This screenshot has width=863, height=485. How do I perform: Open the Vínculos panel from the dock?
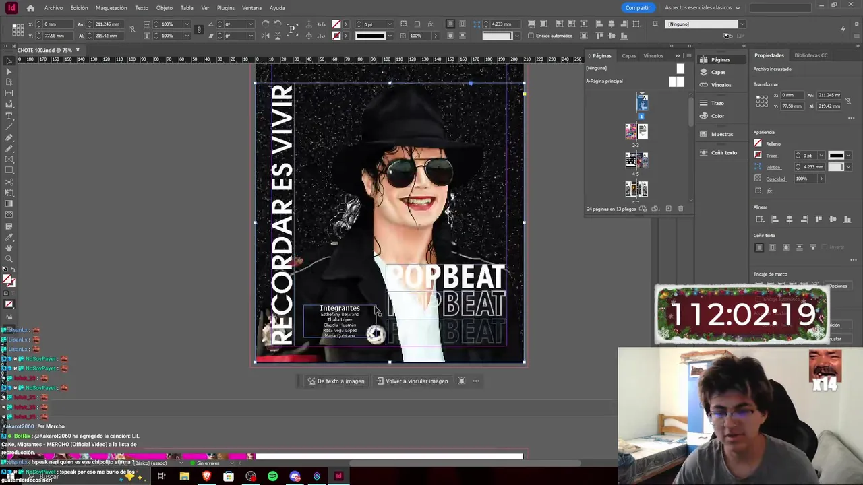click(721, 85)
